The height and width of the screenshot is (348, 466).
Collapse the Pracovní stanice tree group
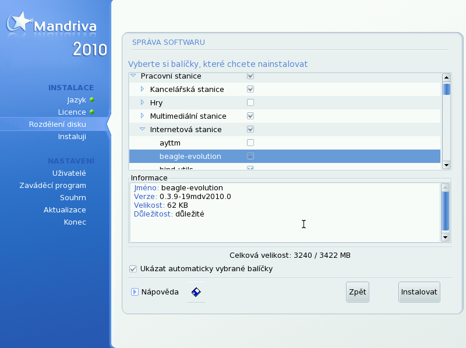pyautogui.click(x=133, y=76)
